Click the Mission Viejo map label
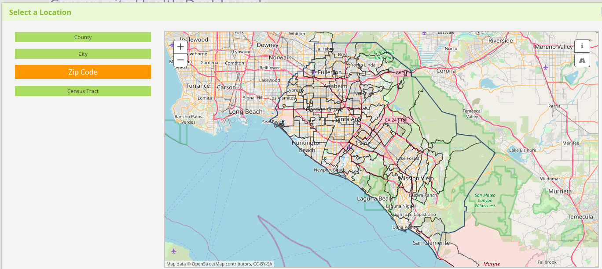Viewport: 602px width, 269px height. (x=416, y=179)
